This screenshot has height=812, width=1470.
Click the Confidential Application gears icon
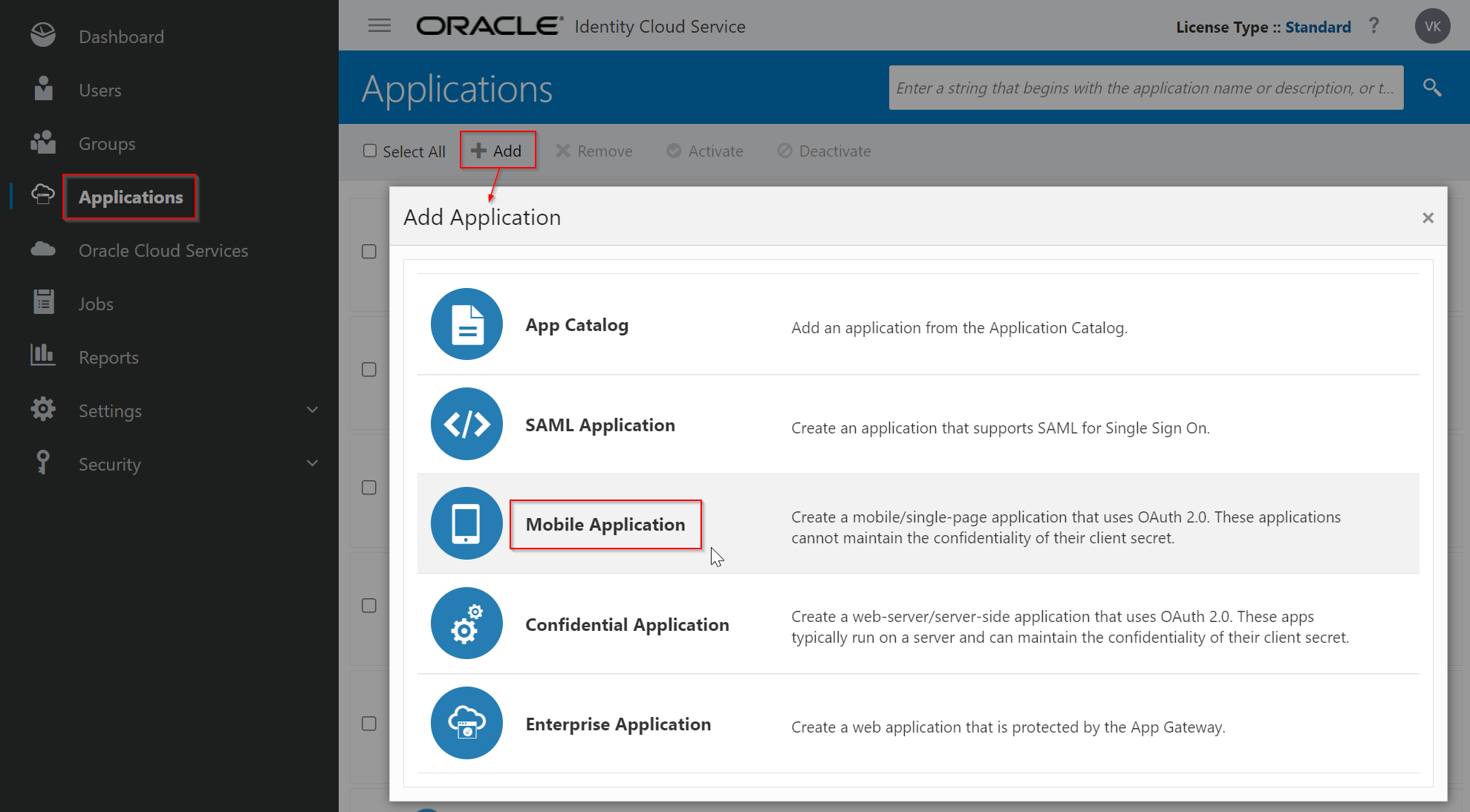tap(466, 623)
